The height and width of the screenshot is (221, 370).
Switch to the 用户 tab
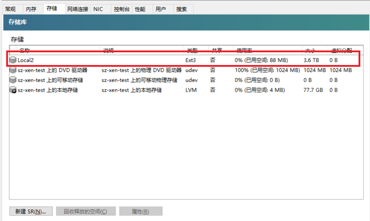click(160, 9)
